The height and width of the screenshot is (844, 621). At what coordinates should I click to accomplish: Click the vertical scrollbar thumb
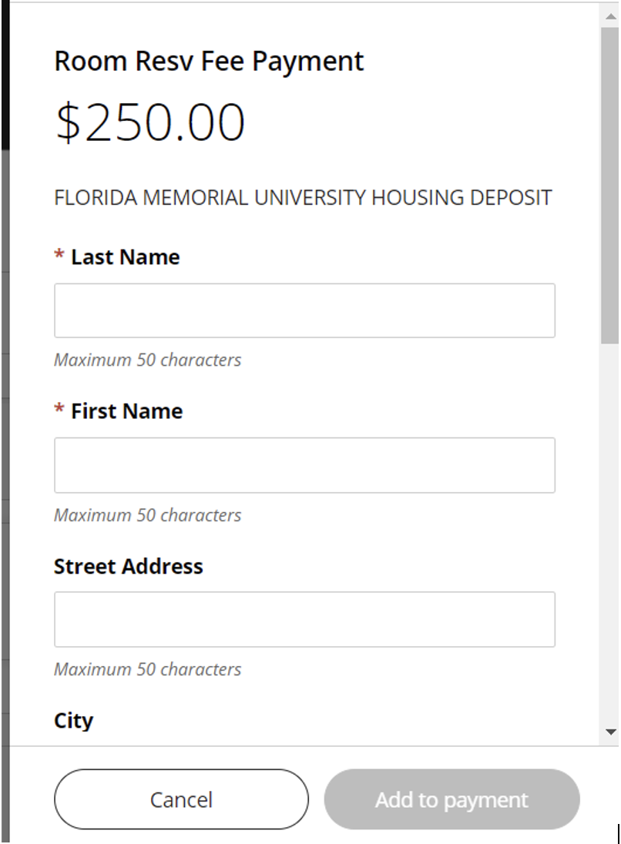pos(609,185)
